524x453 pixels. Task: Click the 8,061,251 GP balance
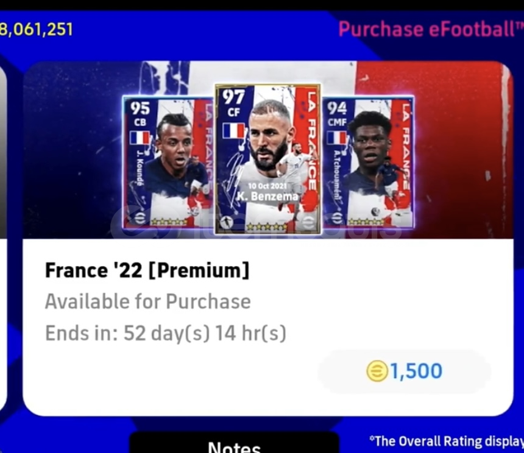click(x=36, y=29)
